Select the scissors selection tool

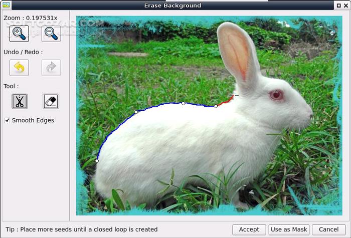click(x=19, y=101)
